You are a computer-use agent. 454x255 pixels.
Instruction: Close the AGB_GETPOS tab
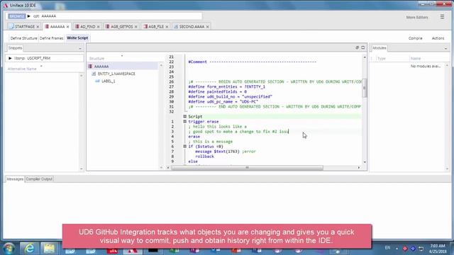[135, 27]
